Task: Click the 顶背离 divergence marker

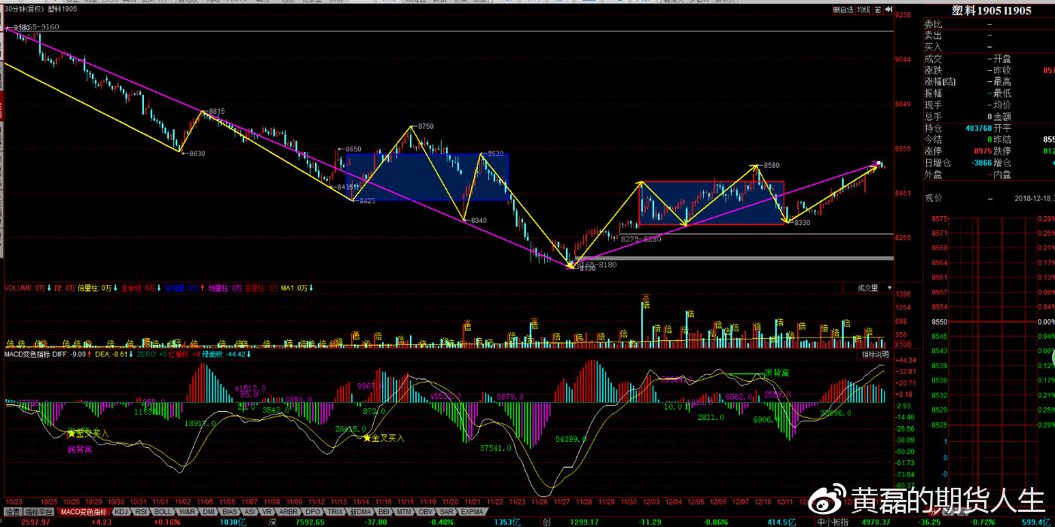Action: click(778, 372)
